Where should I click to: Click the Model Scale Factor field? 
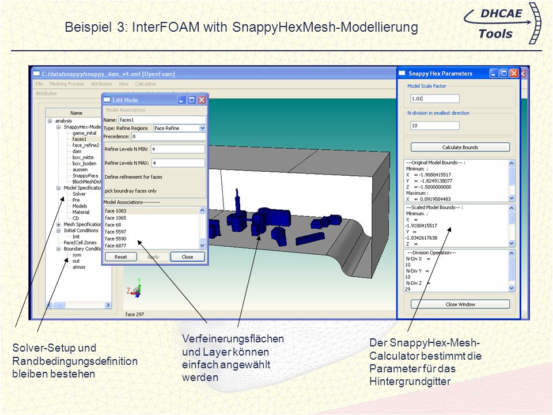[435, 99]
